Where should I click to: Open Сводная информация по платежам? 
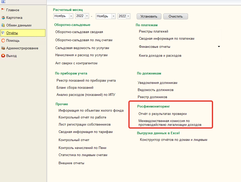(167, 38)
